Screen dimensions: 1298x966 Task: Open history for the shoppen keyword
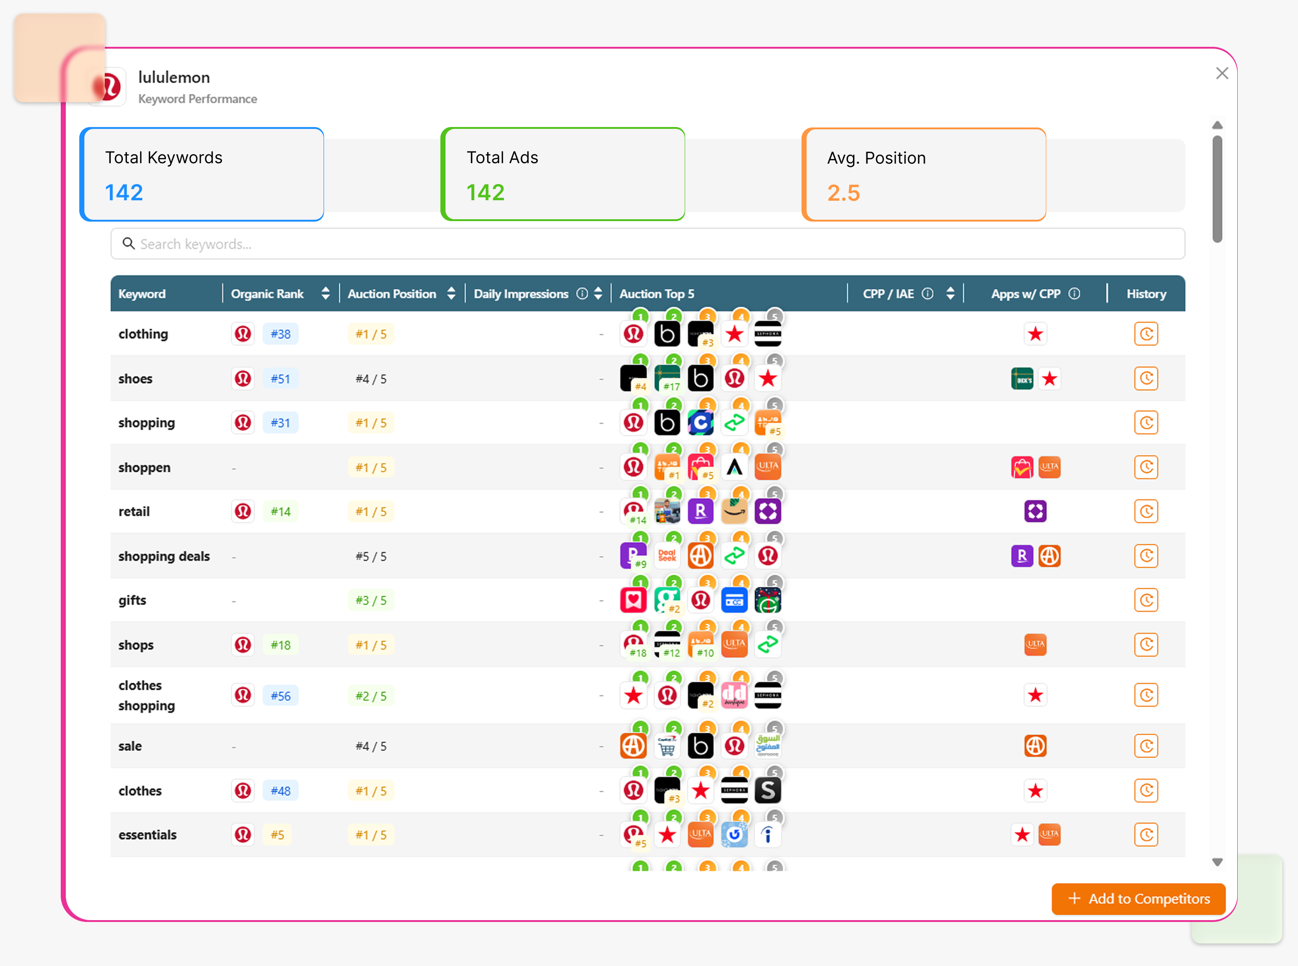pyautogui.click(x=1146, y=467)
